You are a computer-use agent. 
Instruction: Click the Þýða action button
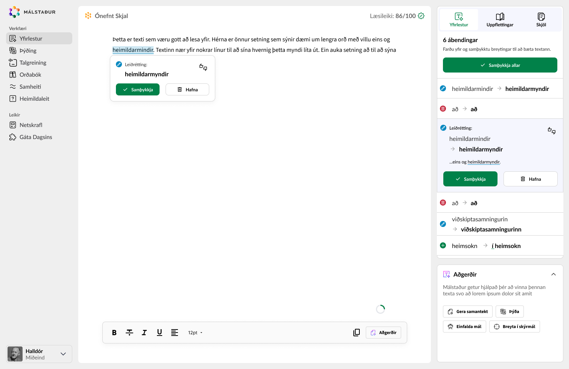[510, 312]
